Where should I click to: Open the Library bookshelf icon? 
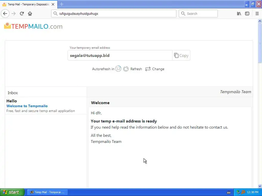coord(239,14)
